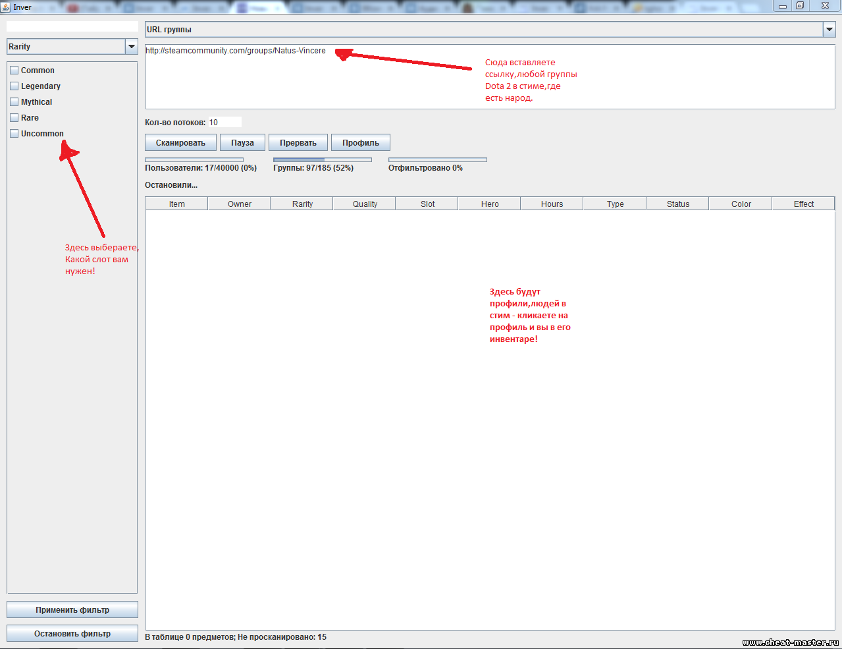Click the Пауза button
Screen dimensions: 842x649
(242, 143)
